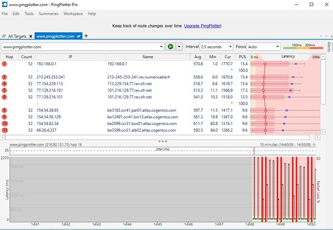Screen dimensions: 333x230
Task: Open the Help menu
Action: pyautogui.click(x=92, y=13)
